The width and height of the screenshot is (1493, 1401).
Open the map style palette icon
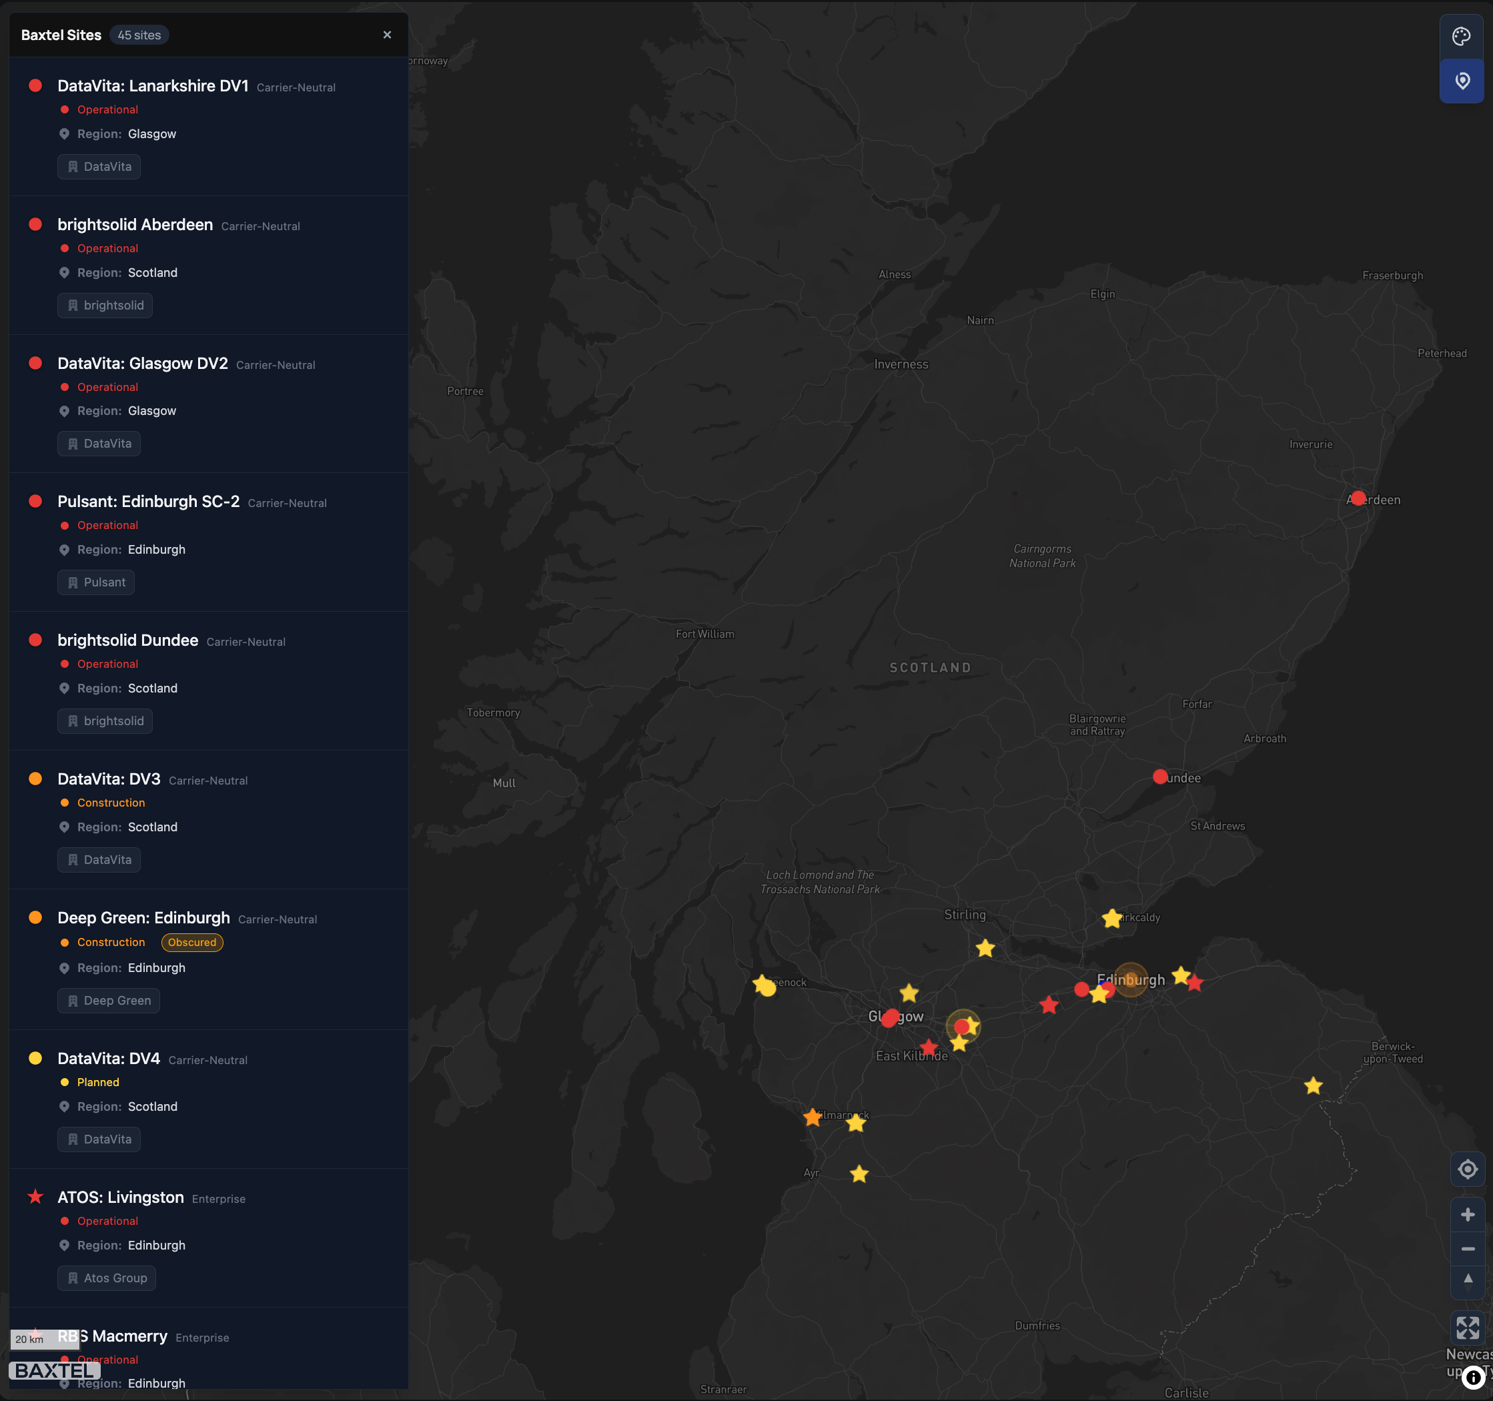1461,36
